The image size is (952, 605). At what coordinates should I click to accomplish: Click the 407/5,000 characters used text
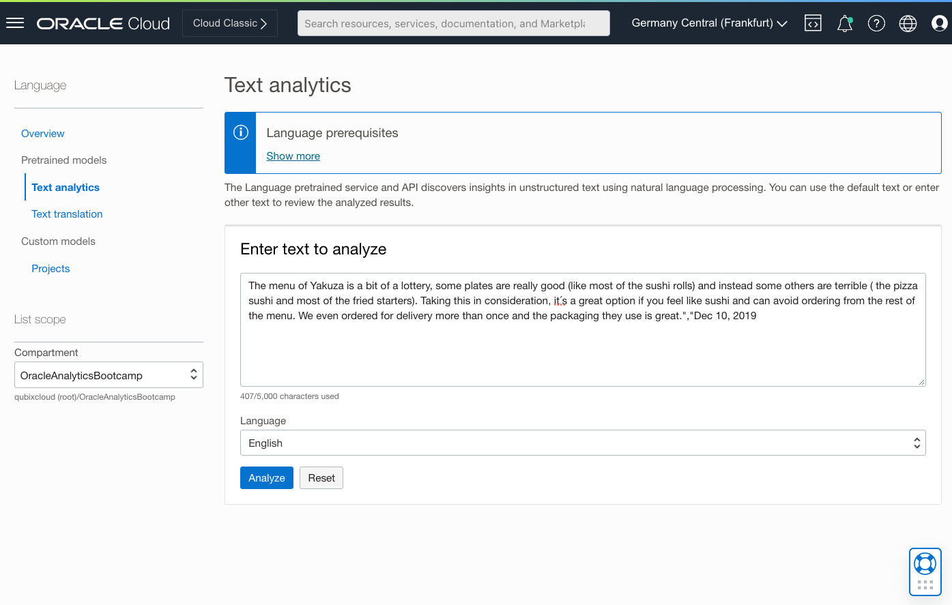tap(289, 396)
